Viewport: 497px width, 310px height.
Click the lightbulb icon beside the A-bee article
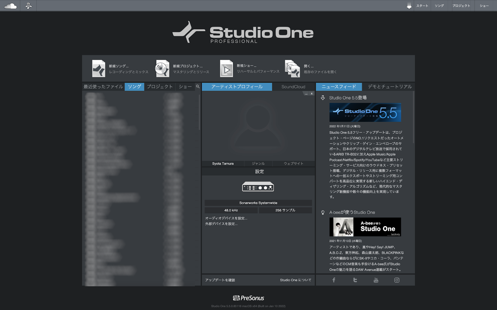323,212
